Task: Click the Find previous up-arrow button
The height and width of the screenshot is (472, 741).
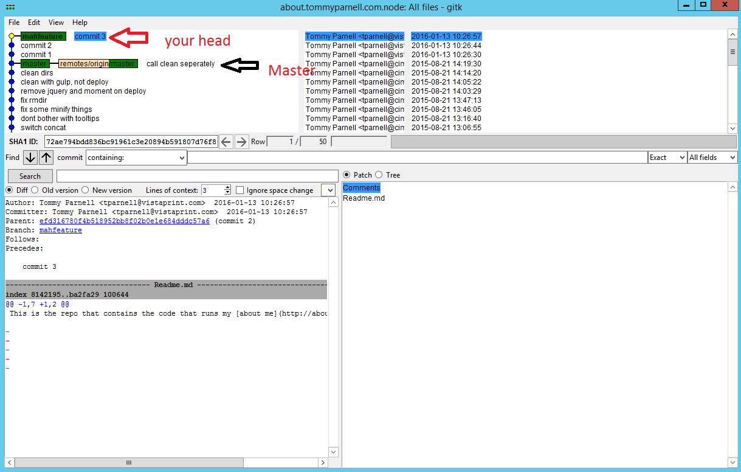Action: click(46, 158)
